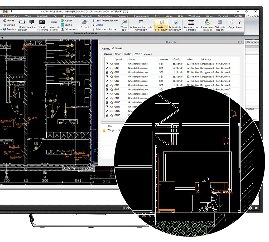Insert a Monitor device
269x242 pixels.
click(32, 24)
